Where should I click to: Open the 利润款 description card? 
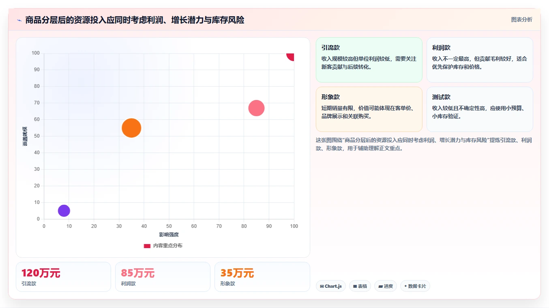[x=480, y=60]
